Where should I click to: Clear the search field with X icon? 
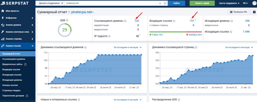(165, 3)
